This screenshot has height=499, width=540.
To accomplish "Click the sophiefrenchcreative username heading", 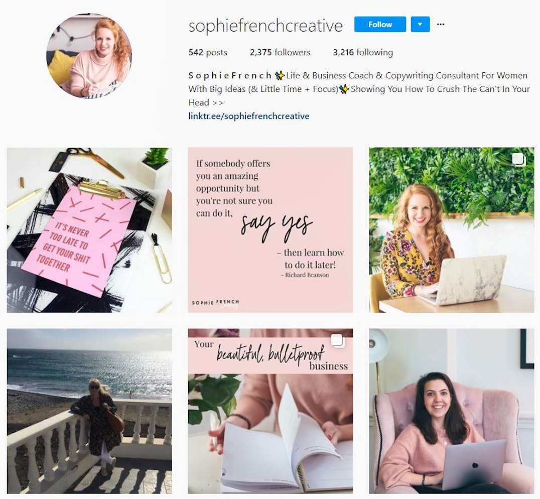I will pyautogui.click(x=265, y=26).
